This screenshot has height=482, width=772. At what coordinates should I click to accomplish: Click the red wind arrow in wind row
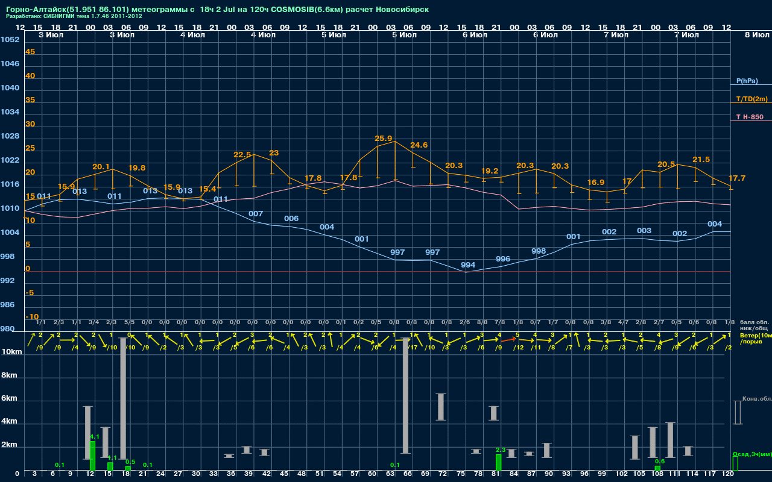(507, 340)
